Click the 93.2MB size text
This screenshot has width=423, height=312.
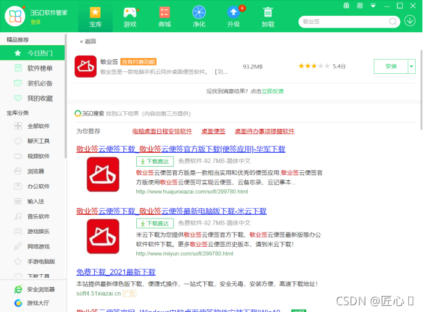click(252, 67)
